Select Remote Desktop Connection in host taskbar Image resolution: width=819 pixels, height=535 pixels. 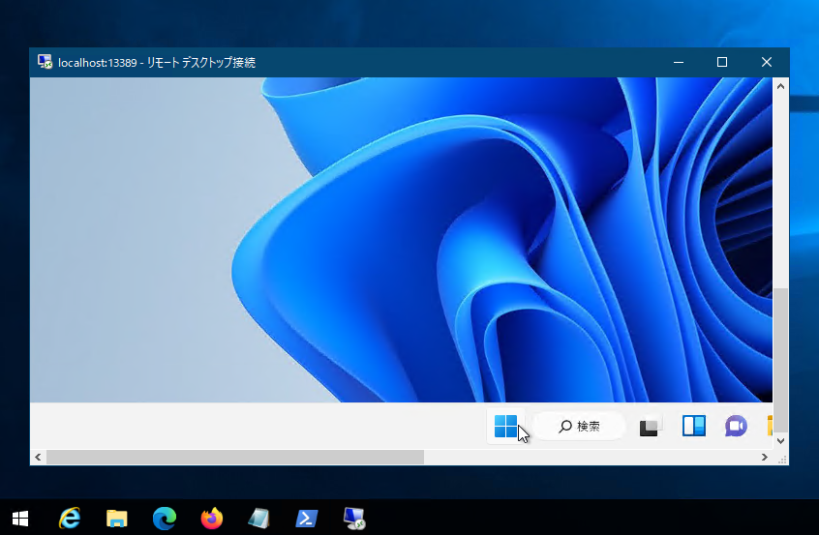[x=354, y=519]
